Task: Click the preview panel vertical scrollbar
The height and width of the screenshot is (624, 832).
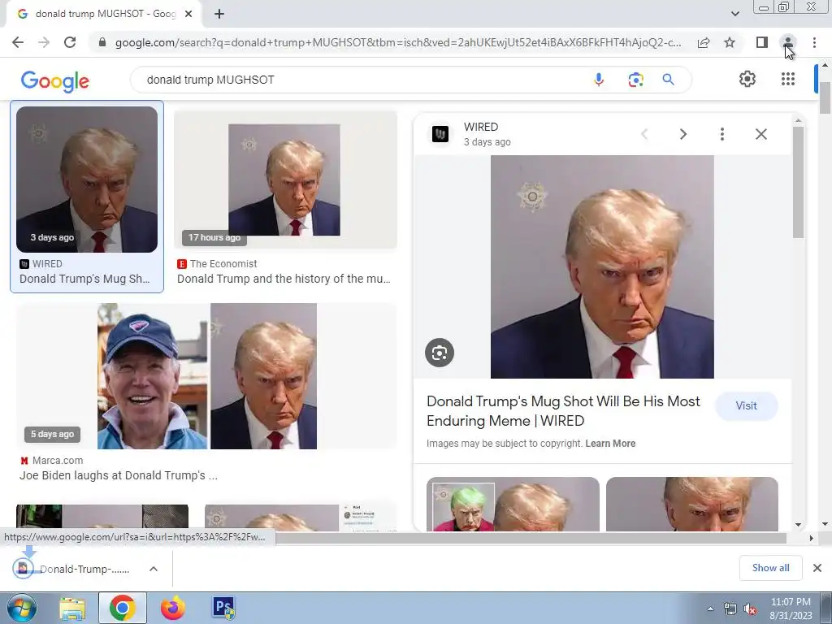Action: click(798, 183)
